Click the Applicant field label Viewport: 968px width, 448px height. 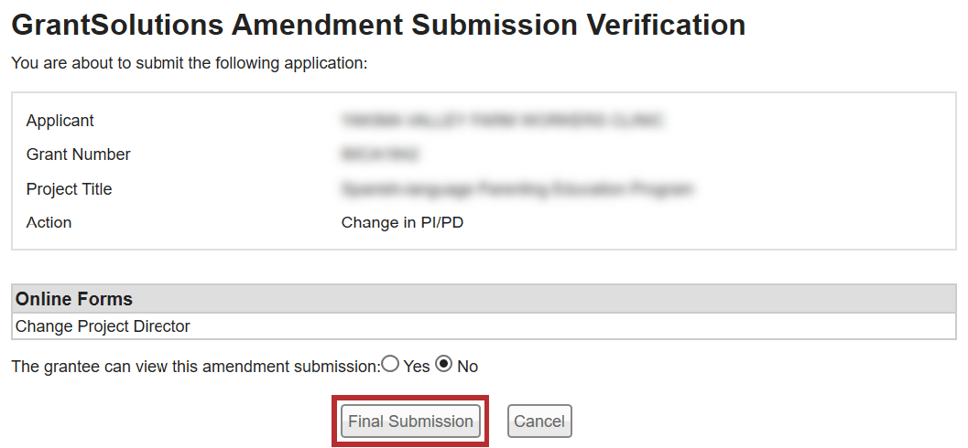pyautogui.click(x=60, y=121)
